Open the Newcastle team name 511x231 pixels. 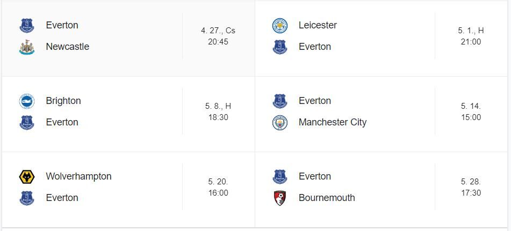pos(68,47)
